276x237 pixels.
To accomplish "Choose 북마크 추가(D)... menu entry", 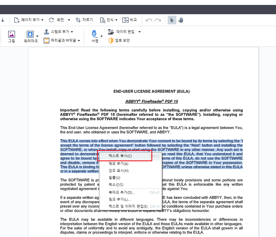I will [131, 193].
